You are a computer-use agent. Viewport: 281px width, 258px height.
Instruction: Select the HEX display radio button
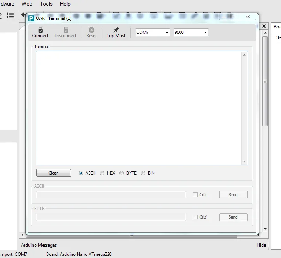102,173
